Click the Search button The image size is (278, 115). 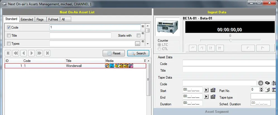[138, 53]
